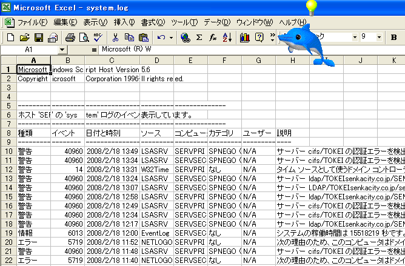
Task: Run the ABC spelling check icon
Action: (98, 38)
